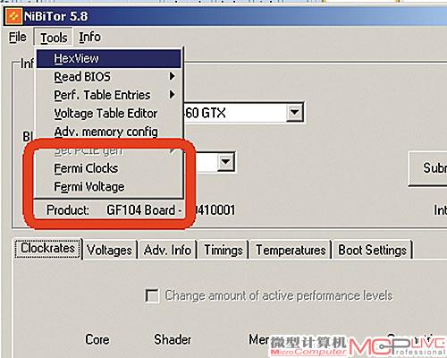The width and height of the screenshot is (447, 358).
Task: Open the Temperatures tab
Action: coord(291,250)
